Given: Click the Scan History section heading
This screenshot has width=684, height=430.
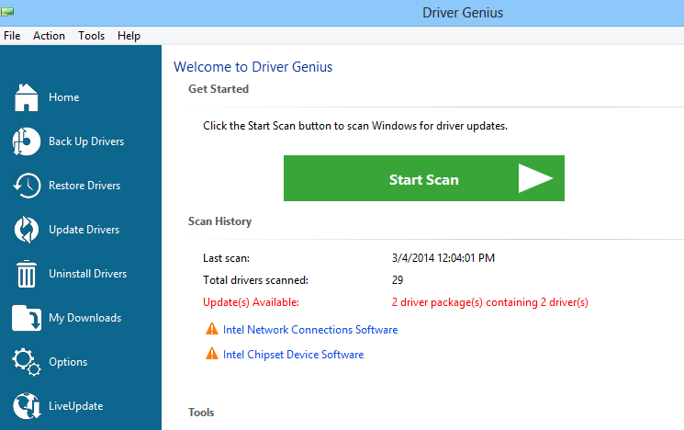Looking at the screenshot, I should pyautogui.click(x=219, y=221).
